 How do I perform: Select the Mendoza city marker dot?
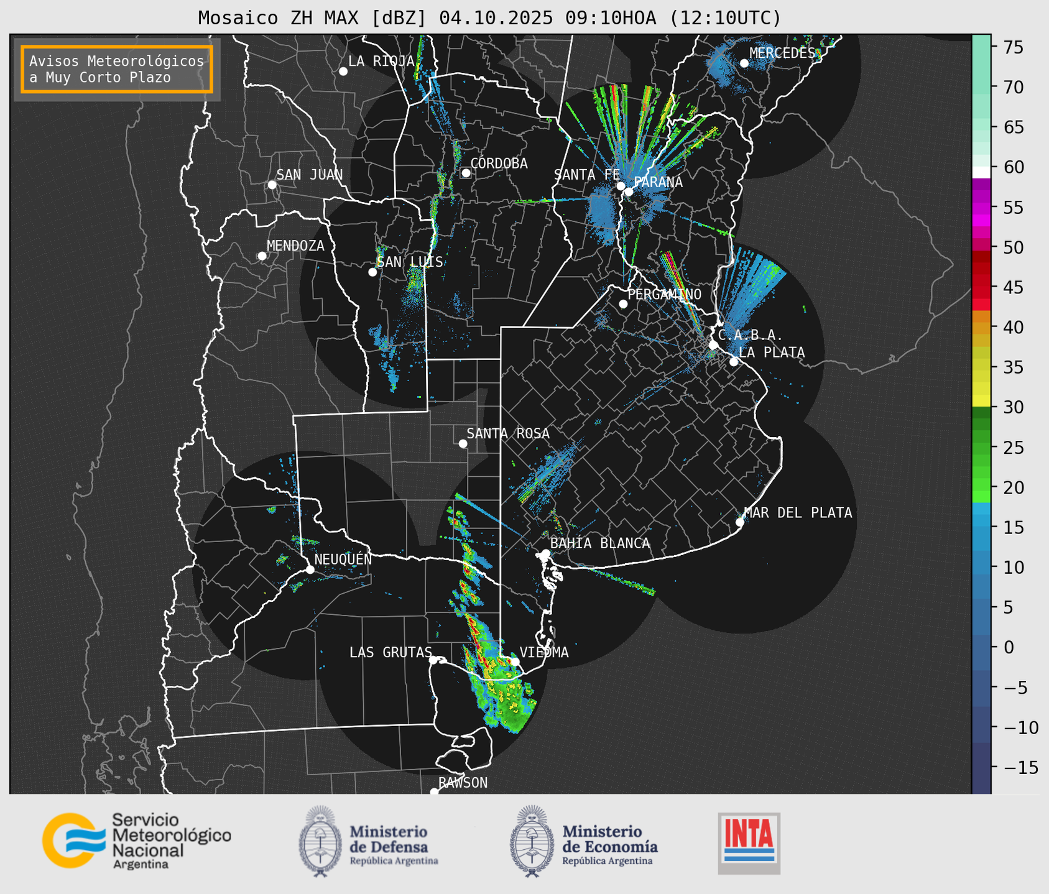point(262,256)
